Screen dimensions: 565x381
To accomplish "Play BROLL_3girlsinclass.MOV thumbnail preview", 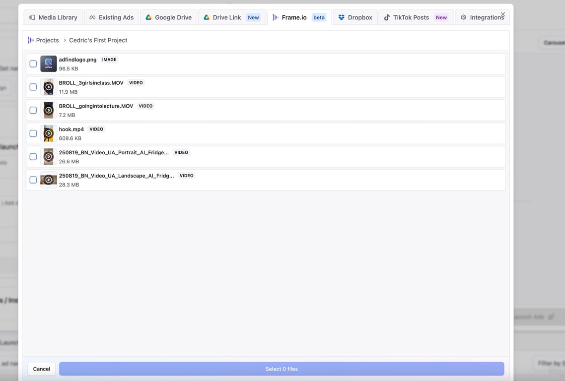I will tap(49, 87).
